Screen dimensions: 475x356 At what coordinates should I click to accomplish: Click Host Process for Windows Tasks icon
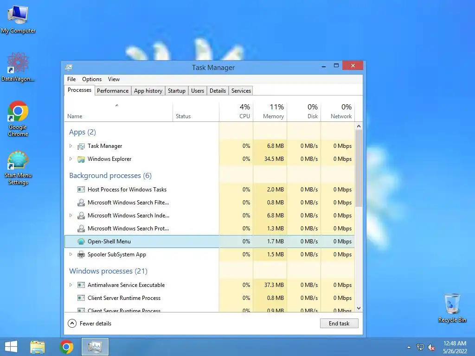coord(81,190)
